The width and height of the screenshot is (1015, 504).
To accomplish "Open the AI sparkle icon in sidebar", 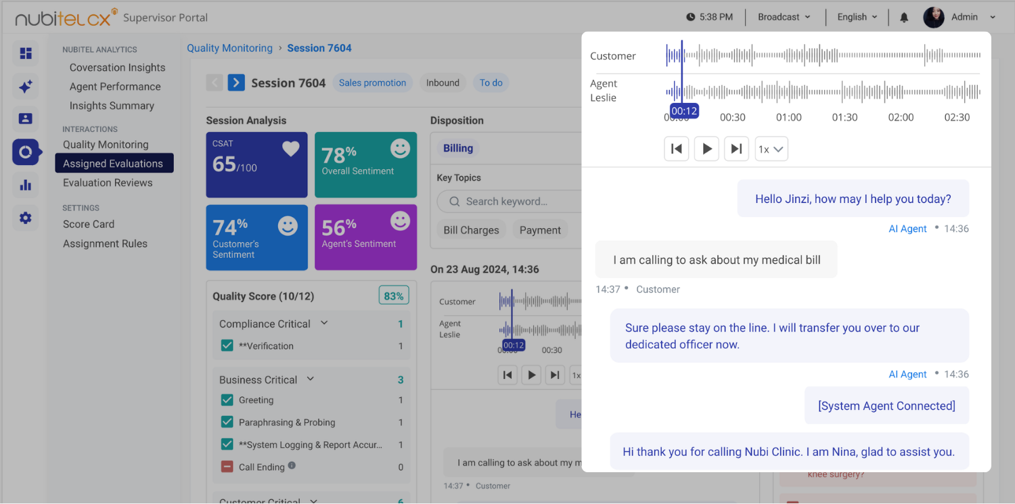I will click(x=26, y=87).
